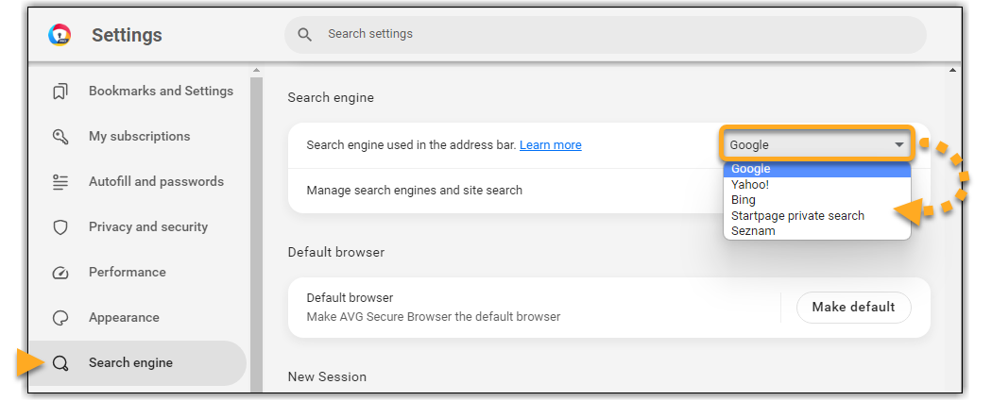Go to the Appearance settings section
Screen dimensions: 992x401
(124, 318)
